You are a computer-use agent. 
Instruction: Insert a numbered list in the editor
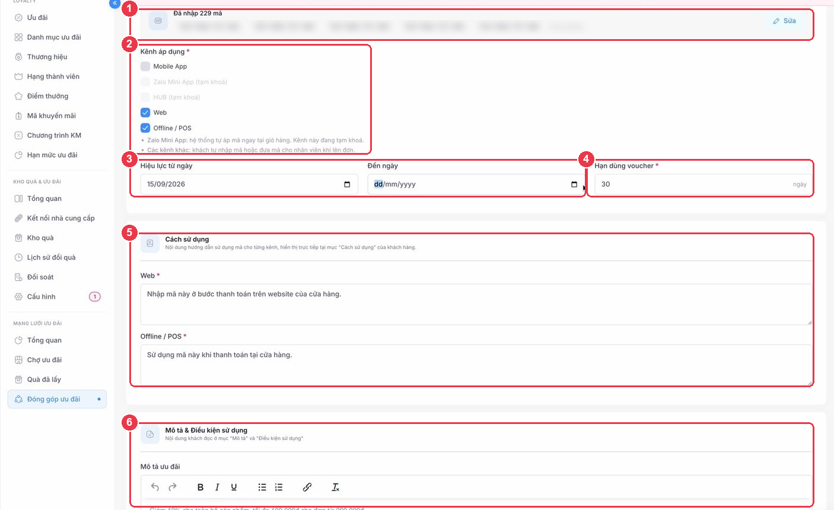point(279,487)
